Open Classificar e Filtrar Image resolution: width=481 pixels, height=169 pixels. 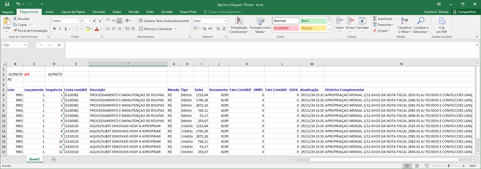coord(405,25)
